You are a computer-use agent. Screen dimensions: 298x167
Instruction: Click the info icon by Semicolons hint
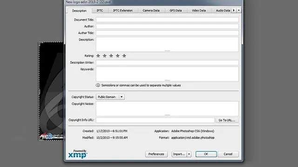tap(98, 85)
